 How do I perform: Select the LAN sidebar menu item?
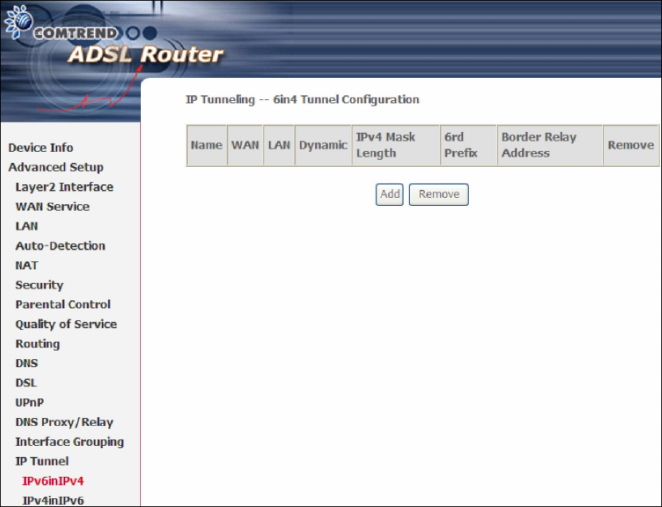point(26,226)
